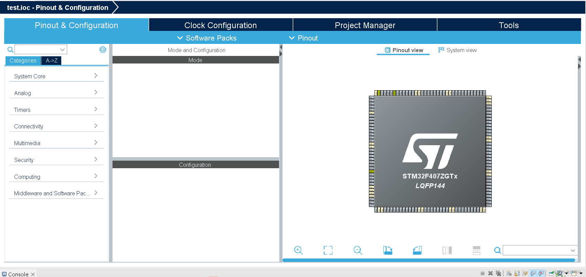Expand the Connectivity category
586x277 pixels.
tap(56, 126)
